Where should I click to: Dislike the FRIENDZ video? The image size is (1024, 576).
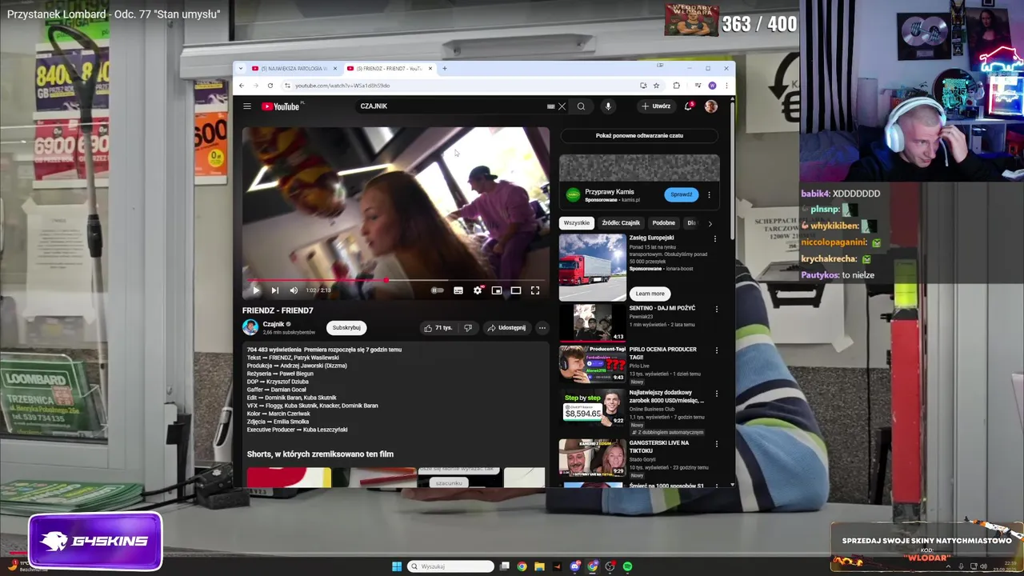tap(468, 327)
